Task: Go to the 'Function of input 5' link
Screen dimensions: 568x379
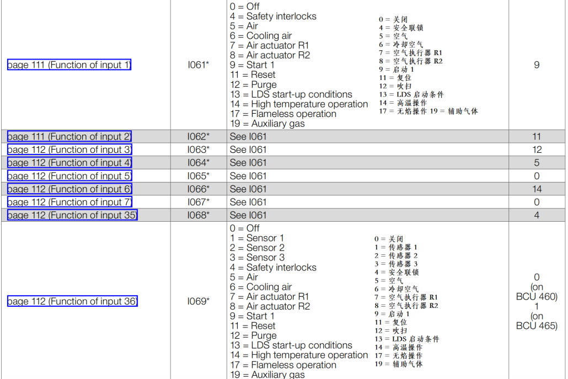Action: click(x=69, y=176)
